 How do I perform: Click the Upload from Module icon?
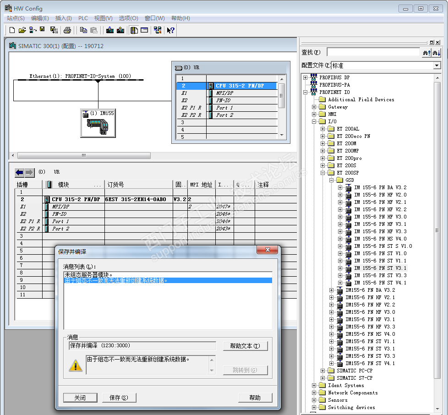(x=120, y=30)
